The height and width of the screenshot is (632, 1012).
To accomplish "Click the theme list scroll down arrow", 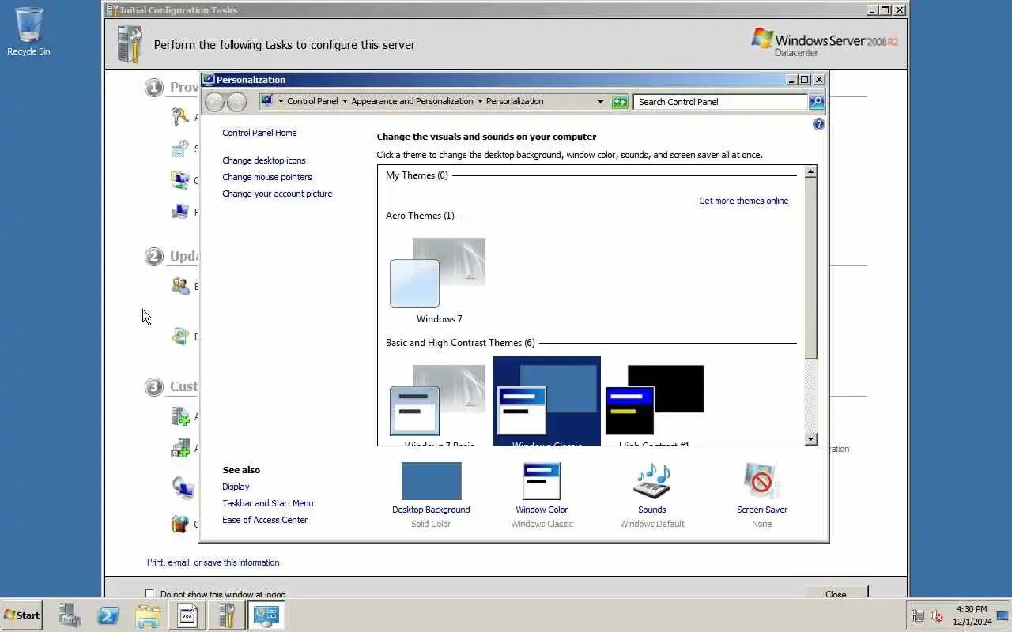I will (810, 439).
